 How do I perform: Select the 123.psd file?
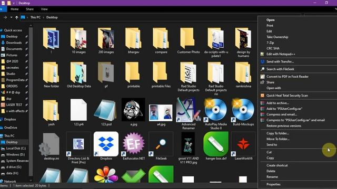[106, 112]
